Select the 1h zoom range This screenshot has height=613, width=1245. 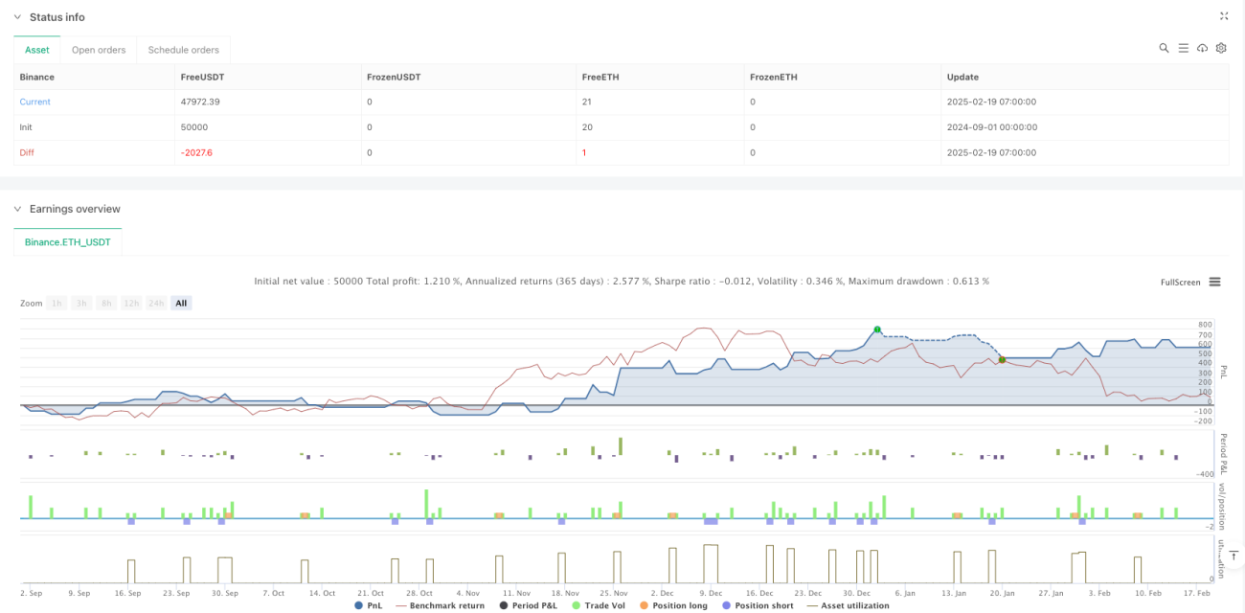57,303
